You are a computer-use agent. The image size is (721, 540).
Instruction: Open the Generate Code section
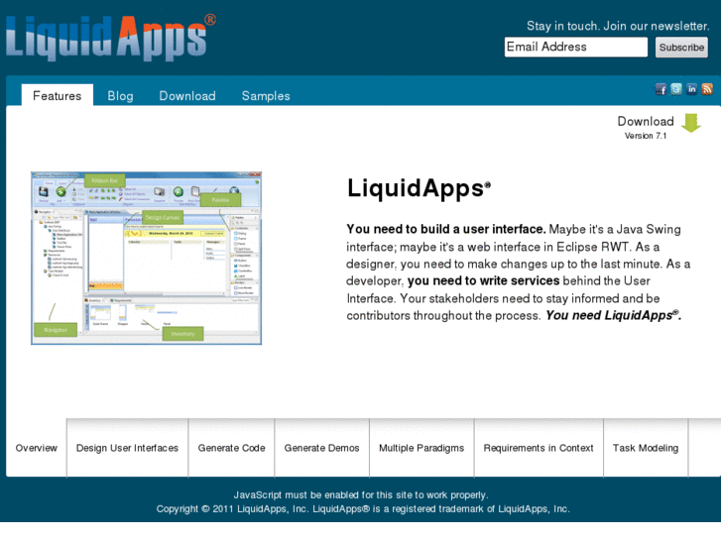(231, 448)
